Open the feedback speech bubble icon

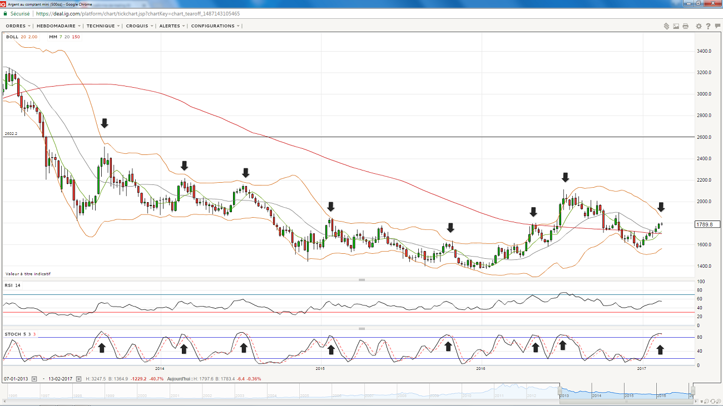coord(717,26)
